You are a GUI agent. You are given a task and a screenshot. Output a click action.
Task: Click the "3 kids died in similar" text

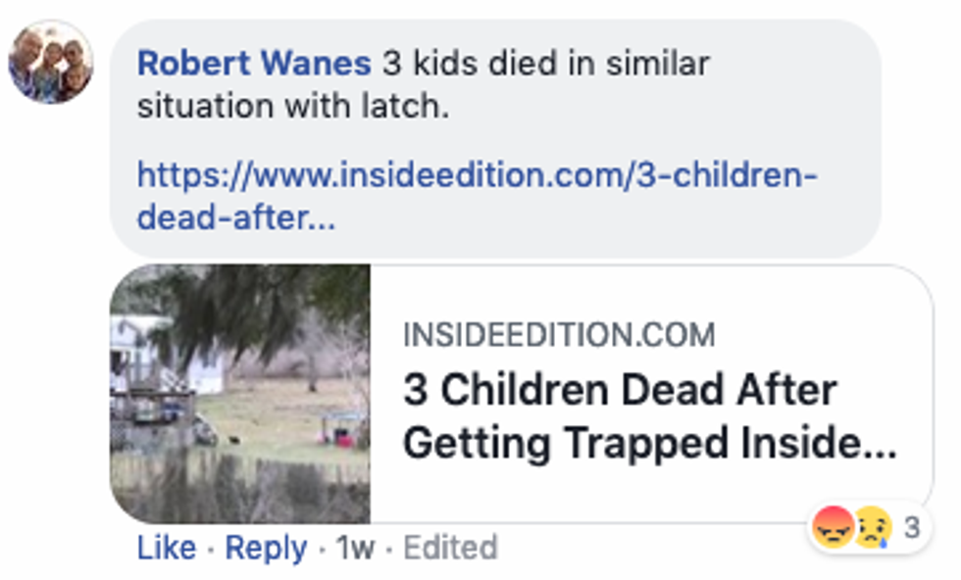[x=545, y=64]
